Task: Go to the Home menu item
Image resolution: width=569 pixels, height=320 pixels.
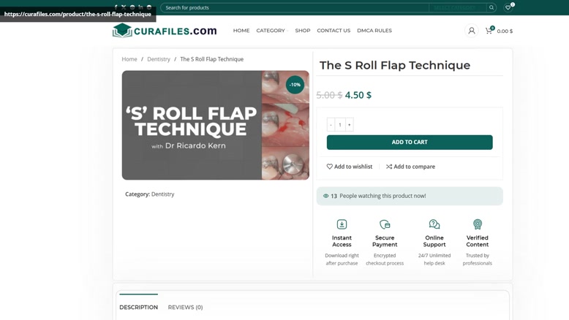Action: pyautogui.click(x=241, y=31)
